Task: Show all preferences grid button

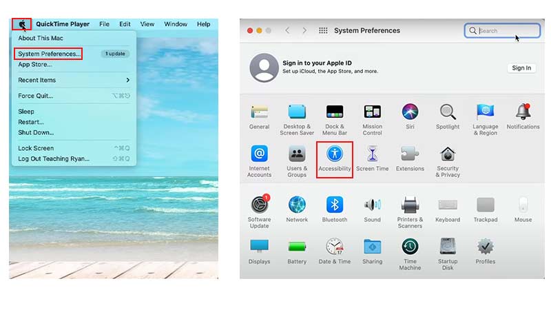Action: (x=323, y=30)
